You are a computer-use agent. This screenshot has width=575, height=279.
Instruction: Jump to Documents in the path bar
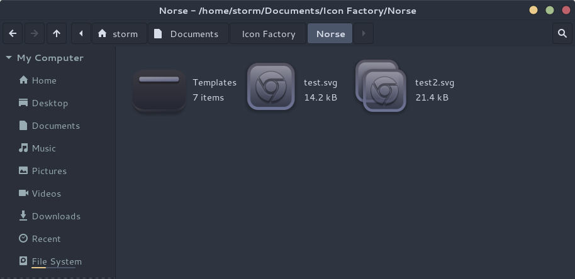[x=189, y=34]
